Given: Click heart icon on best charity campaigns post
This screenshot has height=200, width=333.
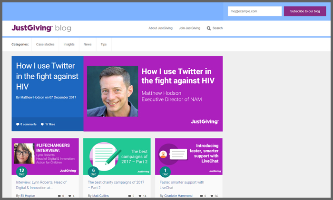Looking at the screenshot, I should pos(140,196).
